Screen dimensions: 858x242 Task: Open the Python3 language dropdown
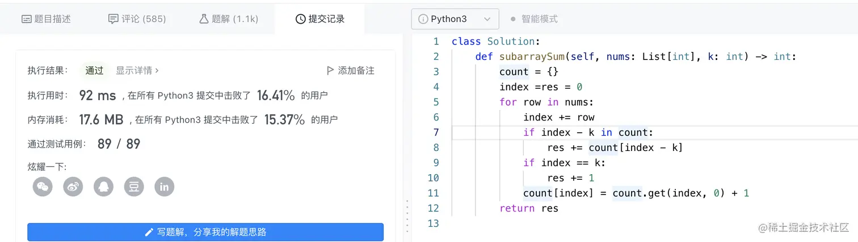(455, 19)
